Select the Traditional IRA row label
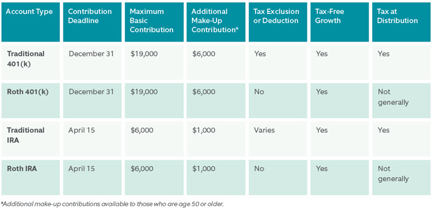433x210 pixels. point(31,139)
